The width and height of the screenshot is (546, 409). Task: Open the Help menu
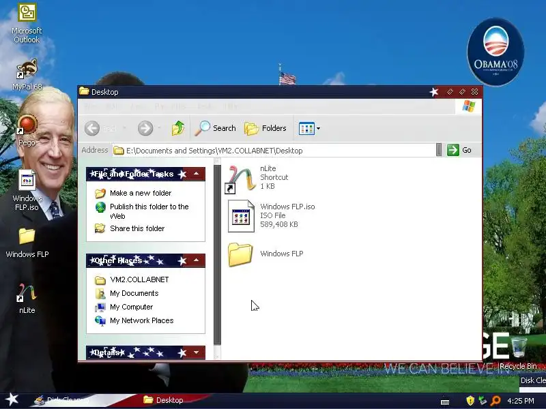231,106
